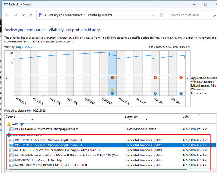The width and height of the screenshot is (217, 173).
Task: Minimize the Reliability Monitor window
Action: 194,4
